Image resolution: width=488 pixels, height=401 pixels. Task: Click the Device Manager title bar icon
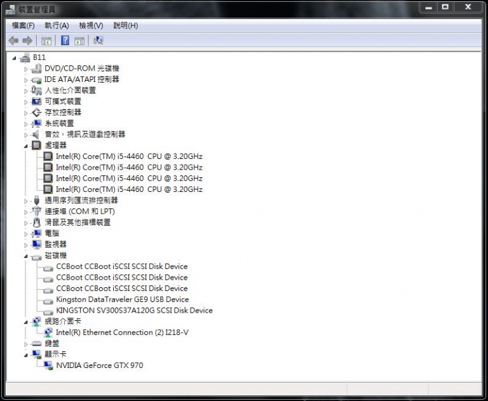pyautogui.click(x=11, y=10)
